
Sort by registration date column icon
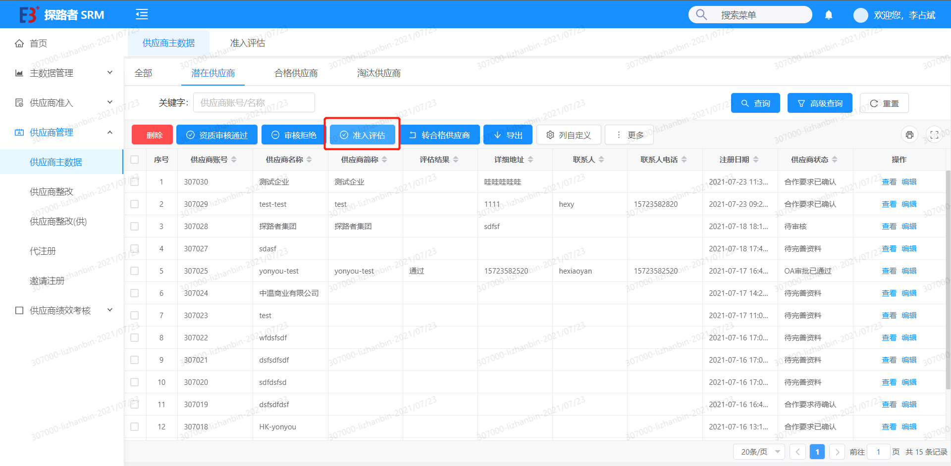[x=756, y=160]
